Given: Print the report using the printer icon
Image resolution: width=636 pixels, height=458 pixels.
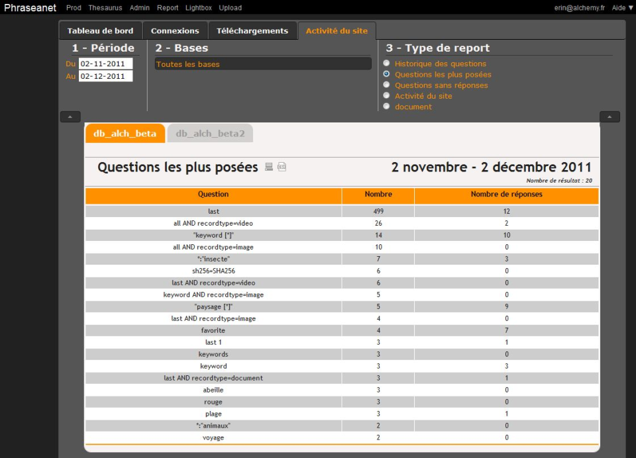Looking at the screenshot, I should pos(268,167).
